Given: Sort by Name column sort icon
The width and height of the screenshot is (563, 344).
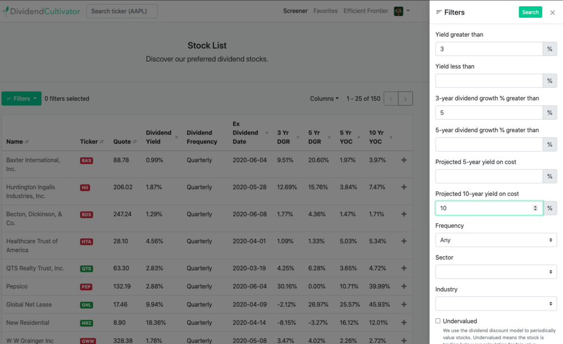Looking at the screenshot, I should [27, 142].
